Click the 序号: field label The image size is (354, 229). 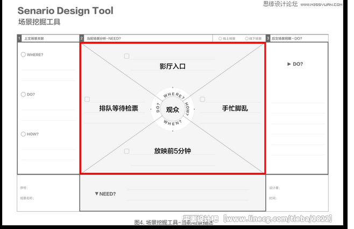24,188
